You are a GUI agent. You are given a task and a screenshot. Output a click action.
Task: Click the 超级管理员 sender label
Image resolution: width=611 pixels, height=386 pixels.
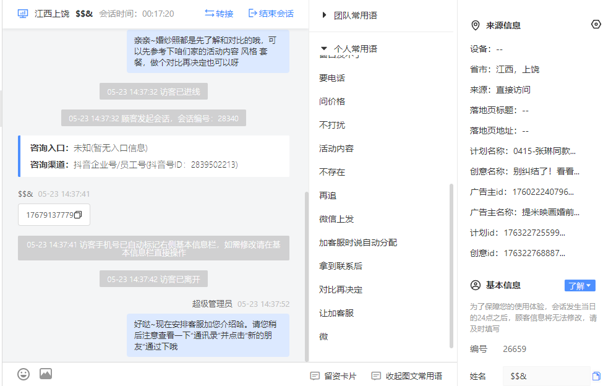click(x=212, y=304)
